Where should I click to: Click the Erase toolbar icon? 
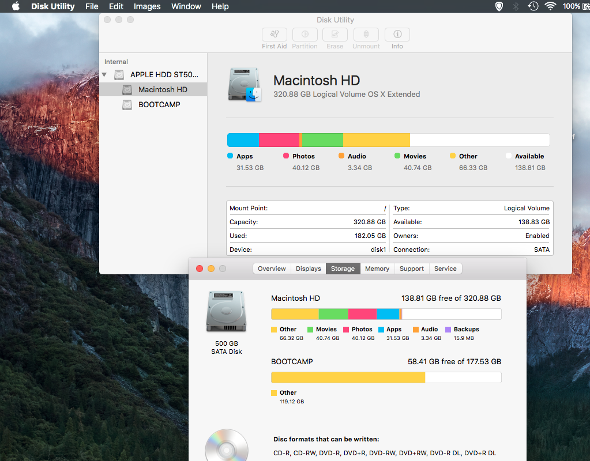tap(335, 35)
